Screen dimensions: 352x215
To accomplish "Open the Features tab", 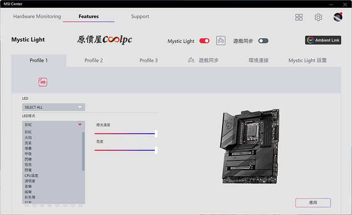I will point(88,16).
